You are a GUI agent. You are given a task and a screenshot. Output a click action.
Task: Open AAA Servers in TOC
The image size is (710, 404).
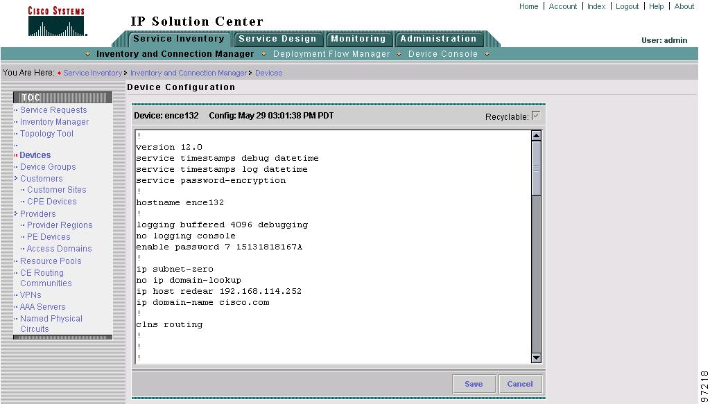click(x=42, y=307)
